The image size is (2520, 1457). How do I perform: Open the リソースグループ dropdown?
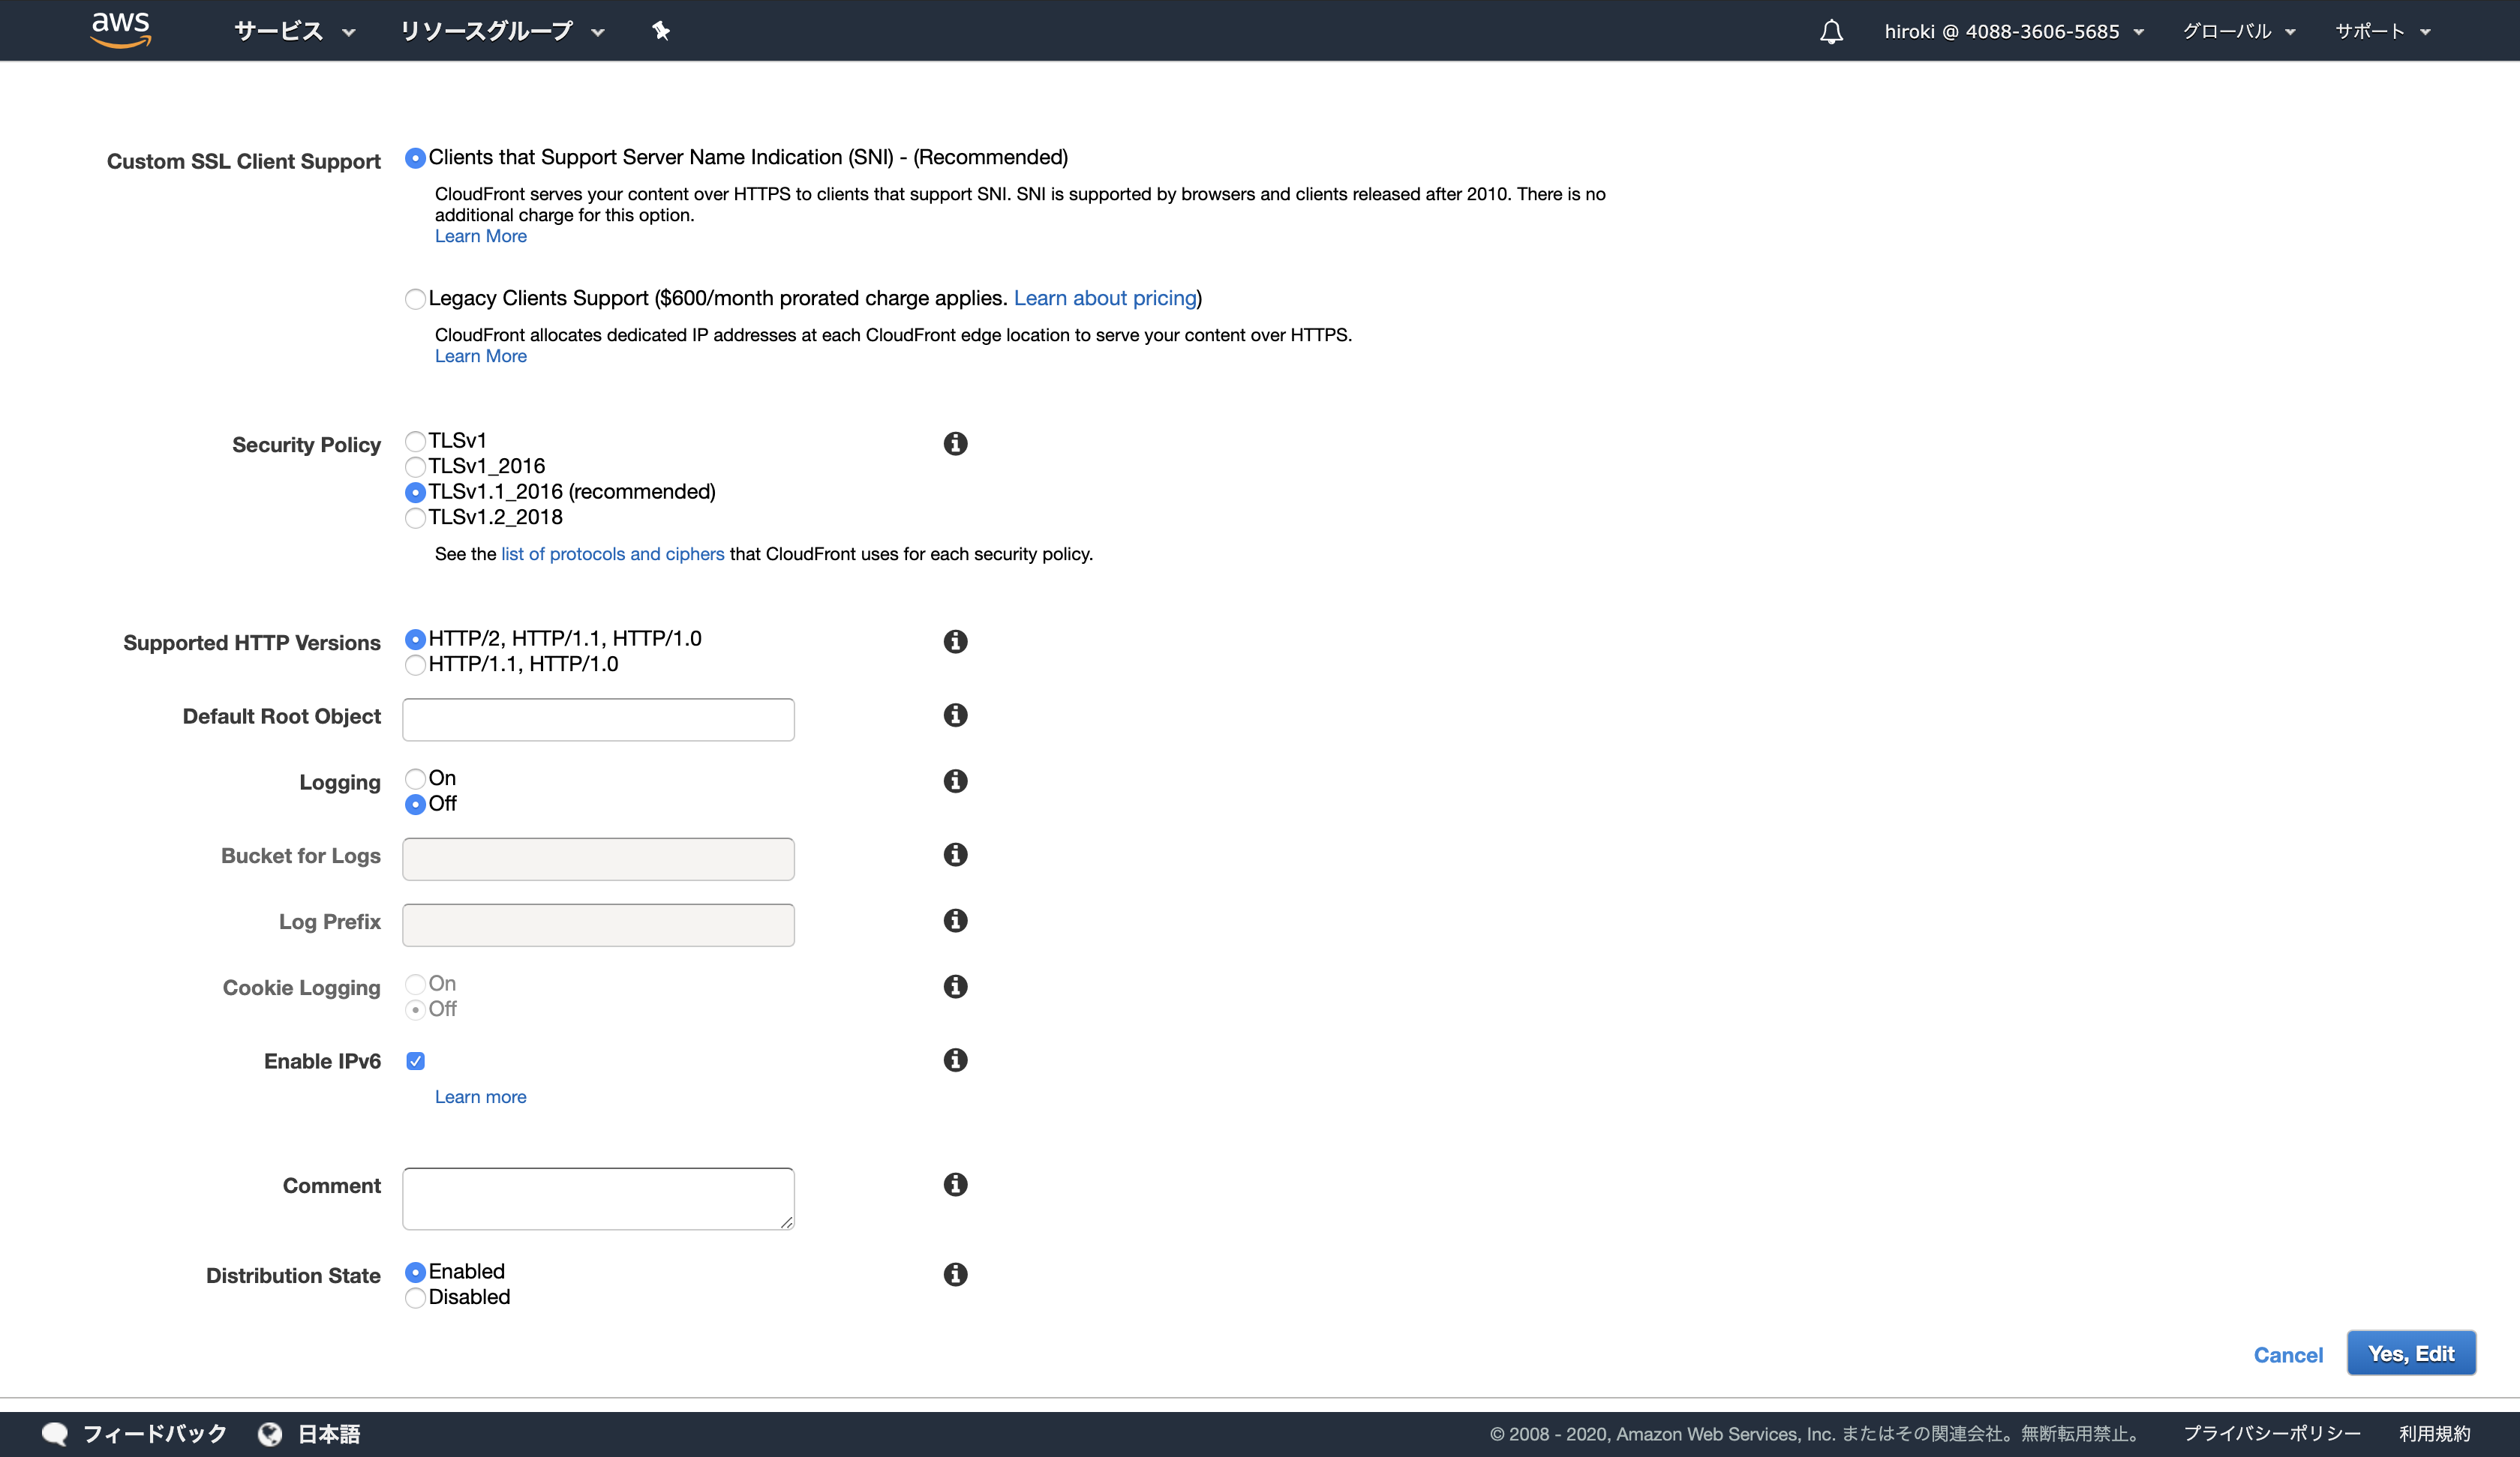tap(501, 31)
